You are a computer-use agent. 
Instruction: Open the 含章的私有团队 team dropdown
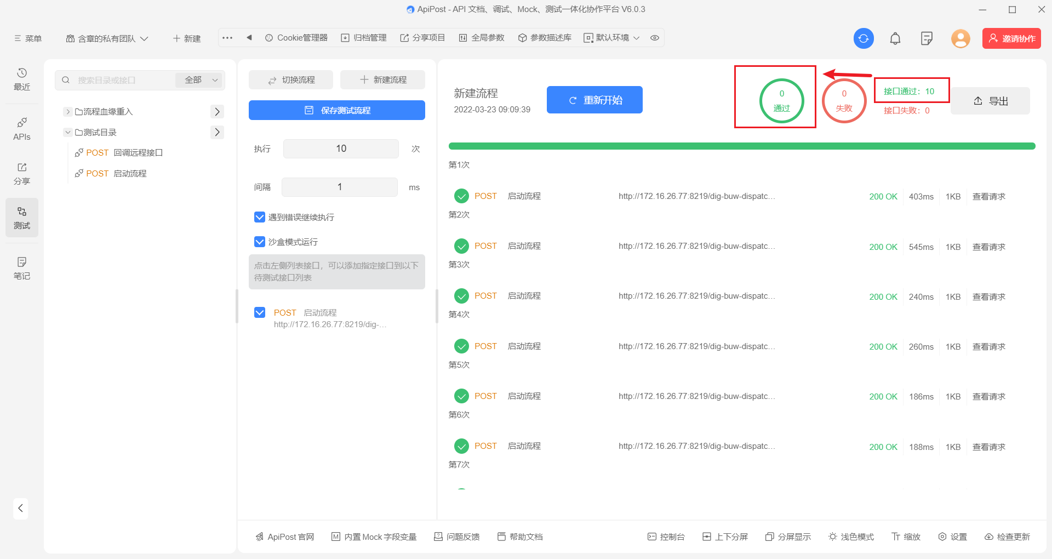[107, 38]
